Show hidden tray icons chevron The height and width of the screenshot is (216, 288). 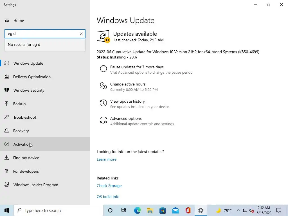click(x=238, y=210)
